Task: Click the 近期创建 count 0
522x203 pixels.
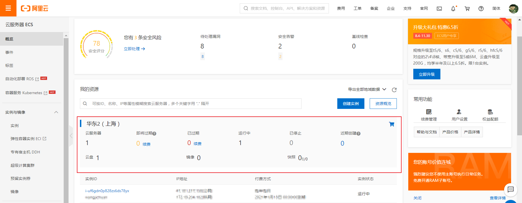Action: pos(342,143)
